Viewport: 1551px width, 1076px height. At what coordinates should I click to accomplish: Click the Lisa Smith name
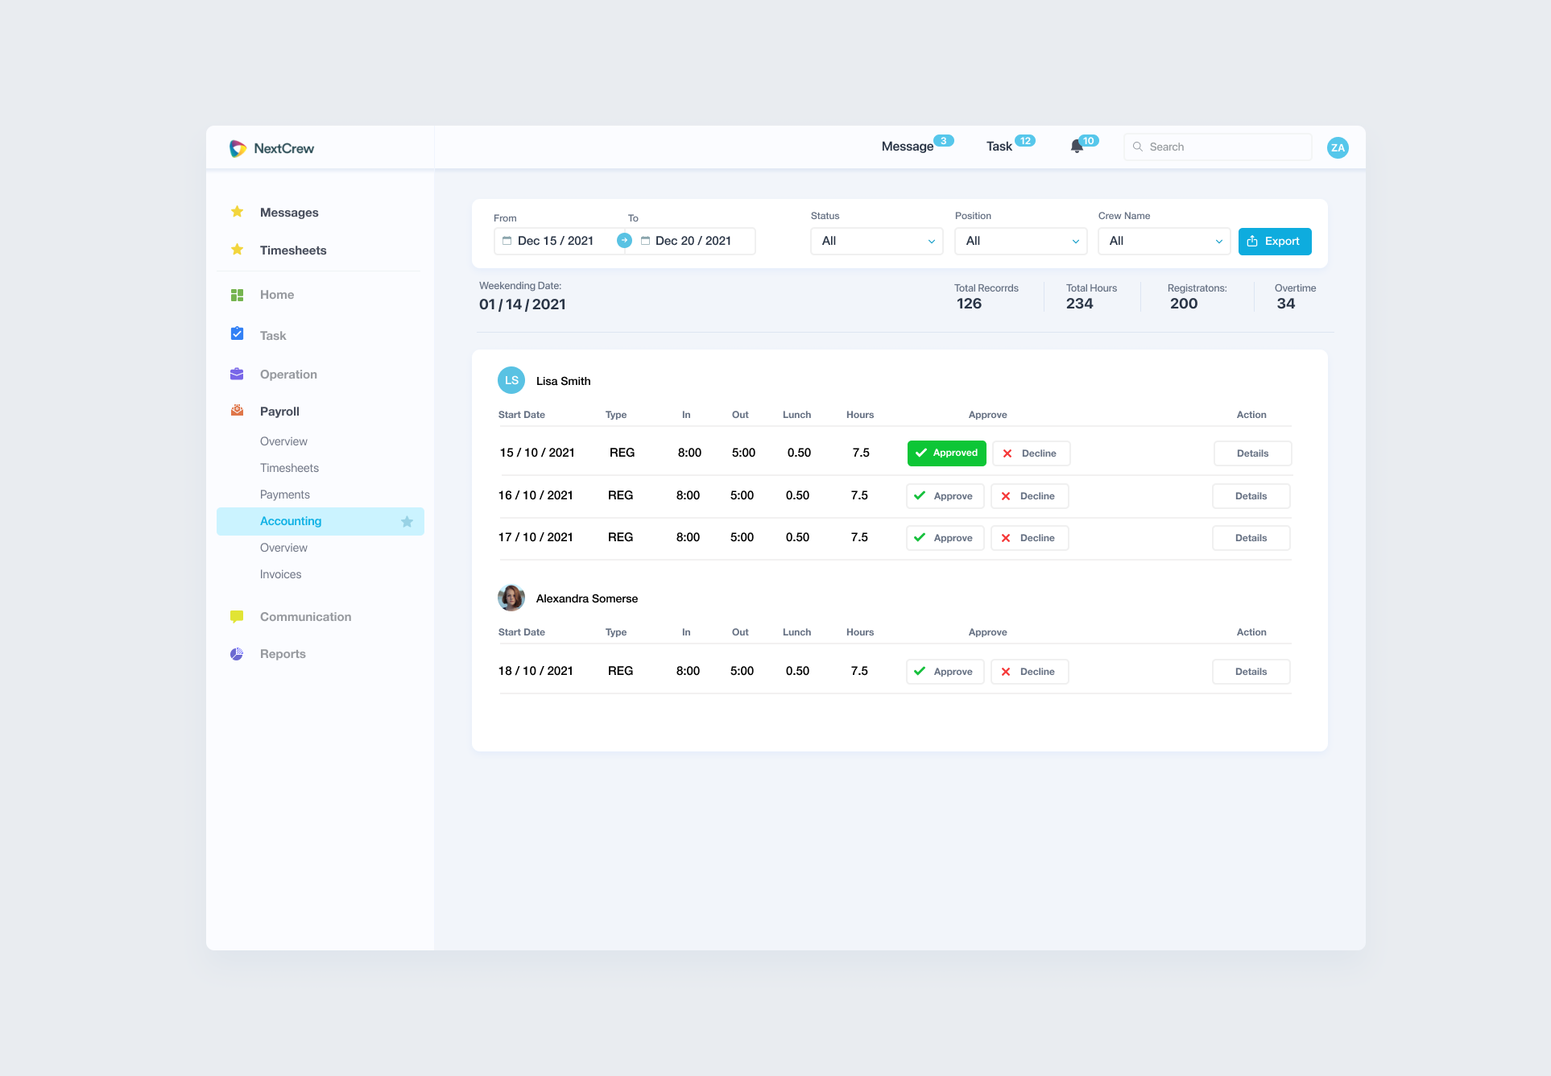563,381
